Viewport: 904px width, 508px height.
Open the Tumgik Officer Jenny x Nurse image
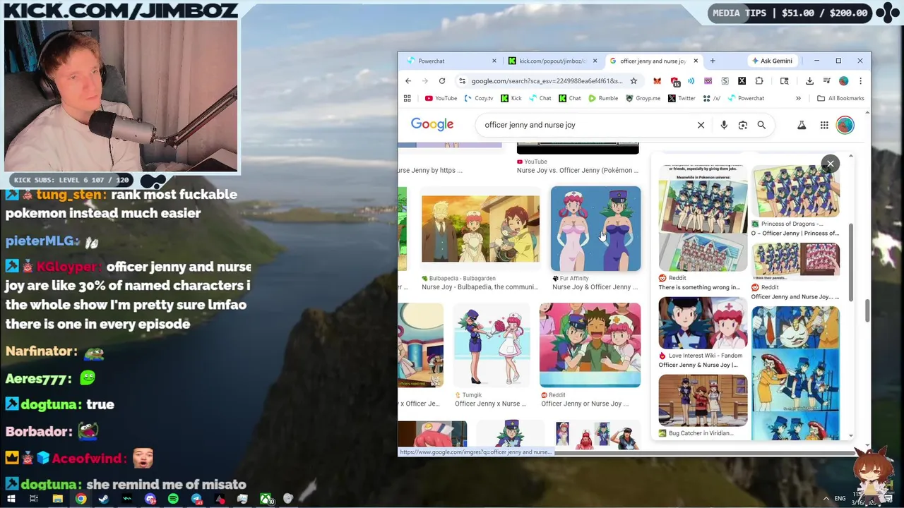coord(492,344)
